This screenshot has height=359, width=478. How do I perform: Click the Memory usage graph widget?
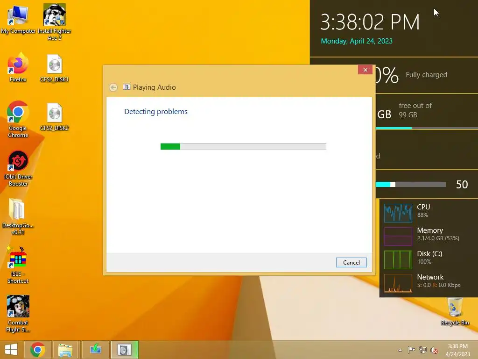click(x=398, y=236)
